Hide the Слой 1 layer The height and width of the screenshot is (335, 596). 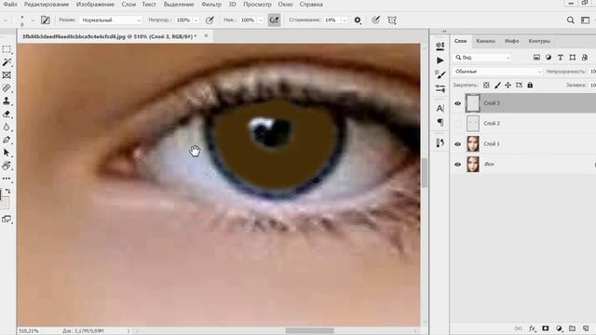pos(457,144)
